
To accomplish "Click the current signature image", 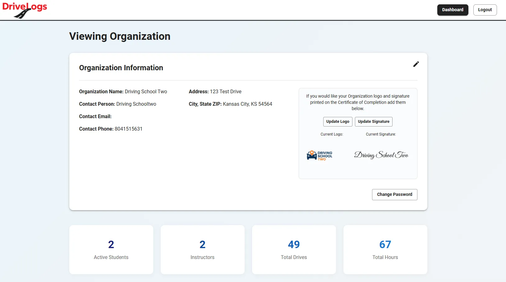I will [381, 155].
